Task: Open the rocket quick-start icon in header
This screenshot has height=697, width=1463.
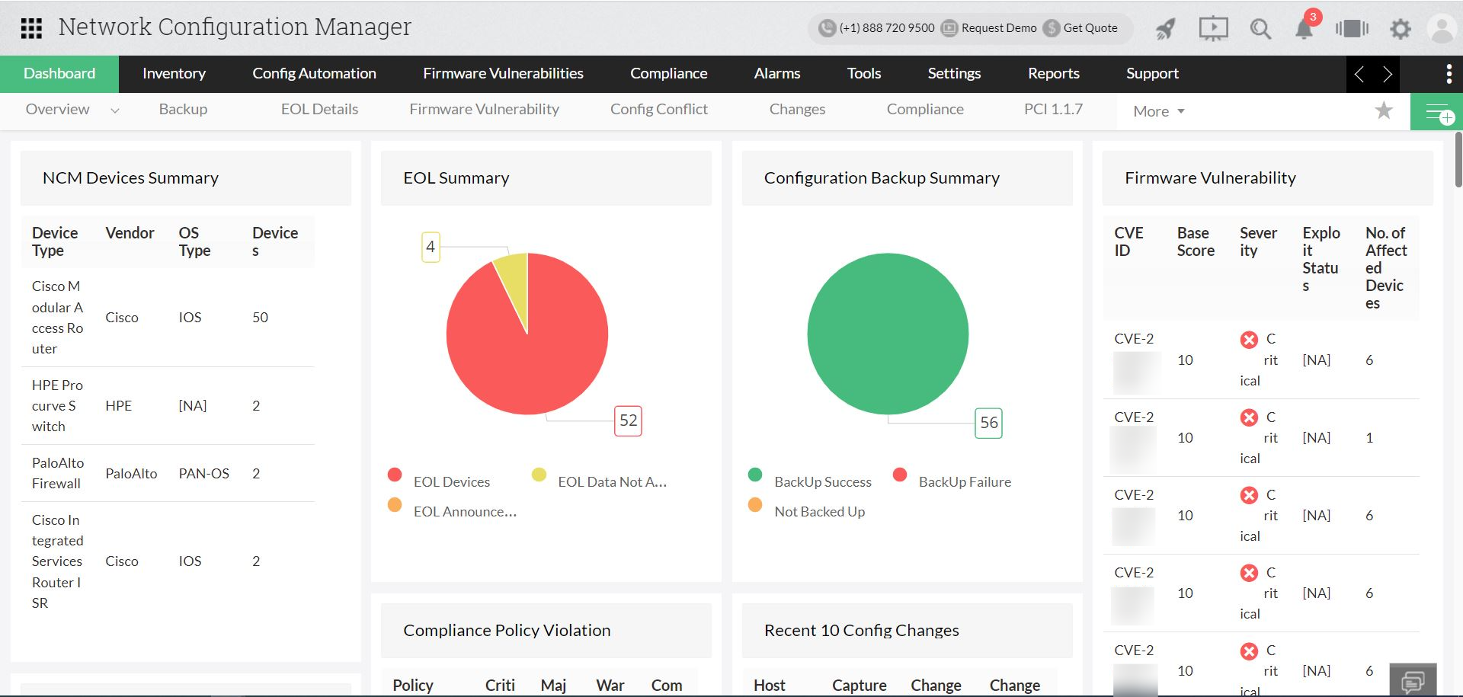Action: click(x=1165, y=29)
